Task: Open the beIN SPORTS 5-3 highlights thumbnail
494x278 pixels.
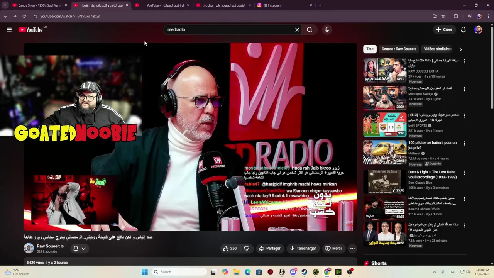Action: coord(385,125)
